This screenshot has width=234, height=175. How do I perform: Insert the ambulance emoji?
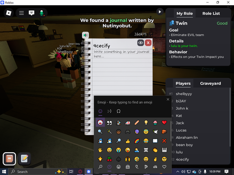pyautogui.click(x=128, y=123)
